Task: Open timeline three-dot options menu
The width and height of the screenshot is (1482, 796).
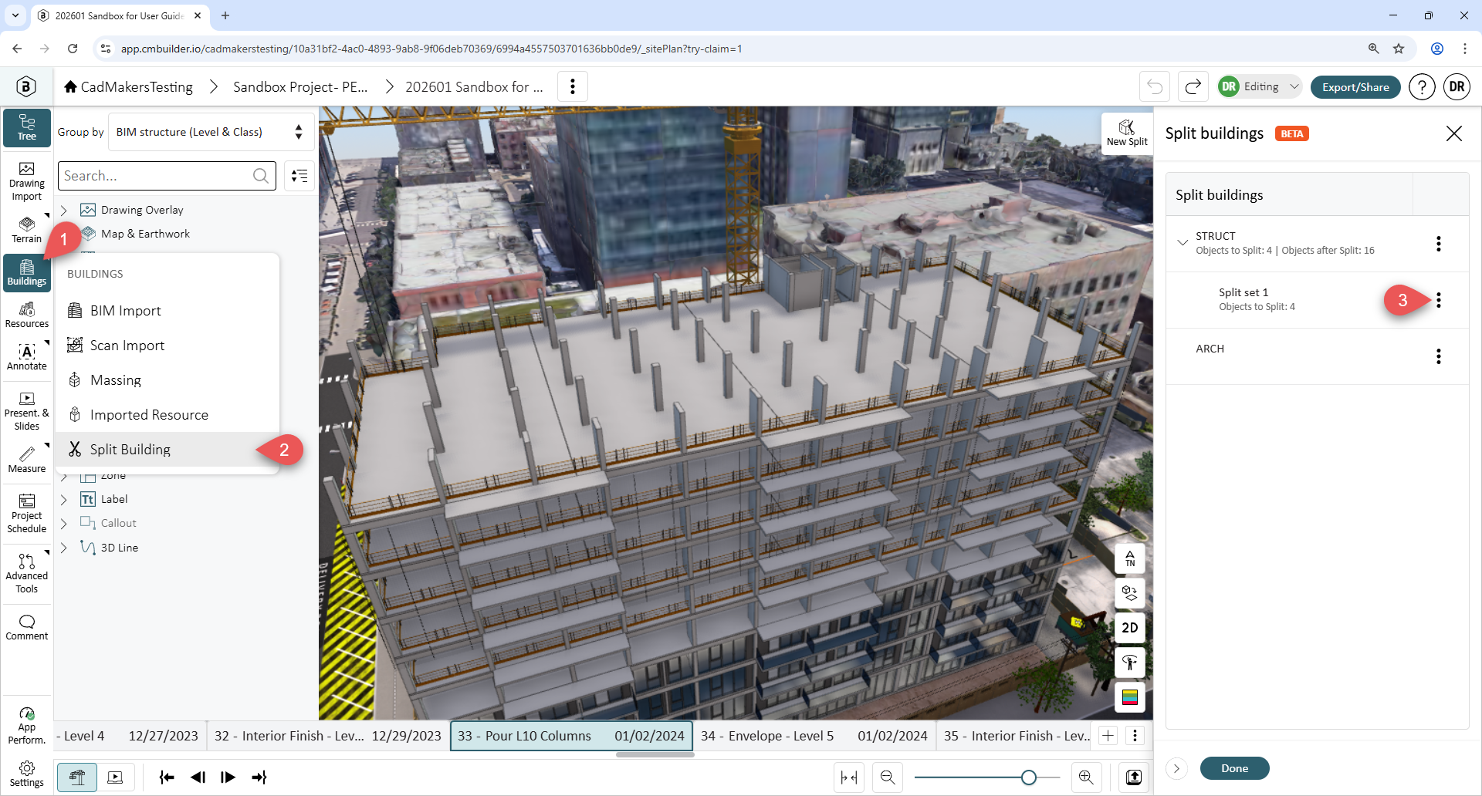Action: pyautogui.click(x=1135, y=736)
